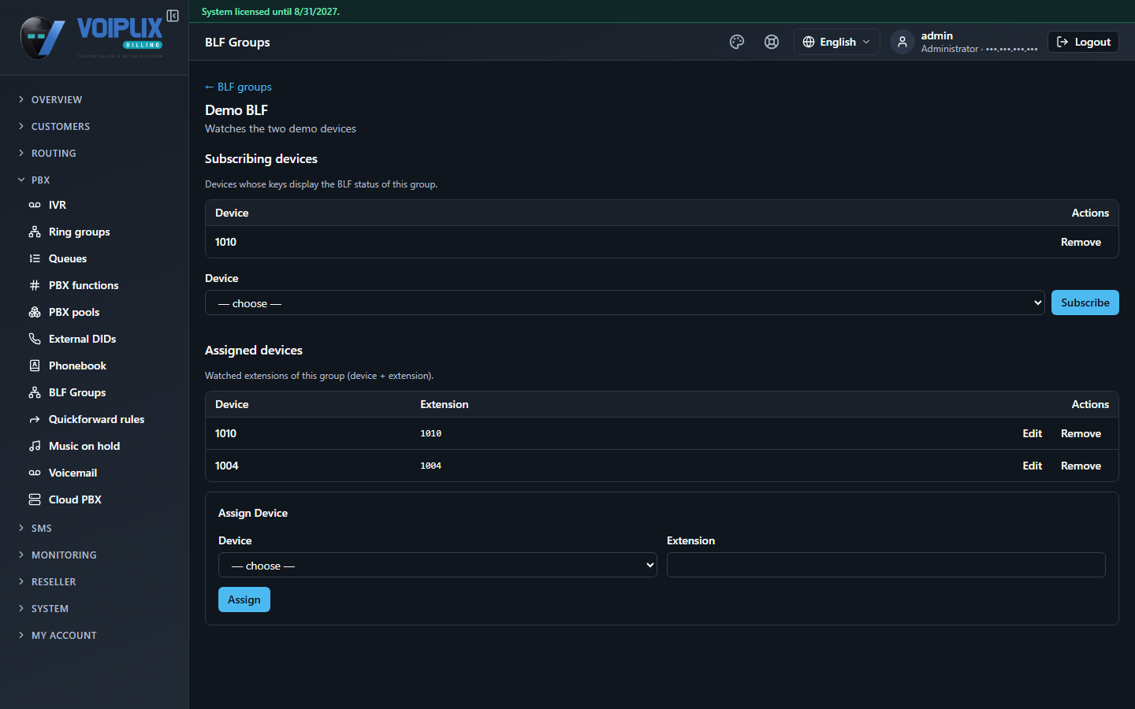This screenshot has width=1135, height=709.
Task: Click the Queues list icon
Action: pos(35,258)
